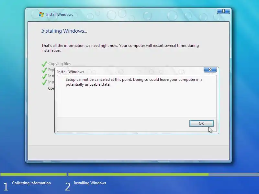Click the "Collecting information" stage label

click(31, 183)
